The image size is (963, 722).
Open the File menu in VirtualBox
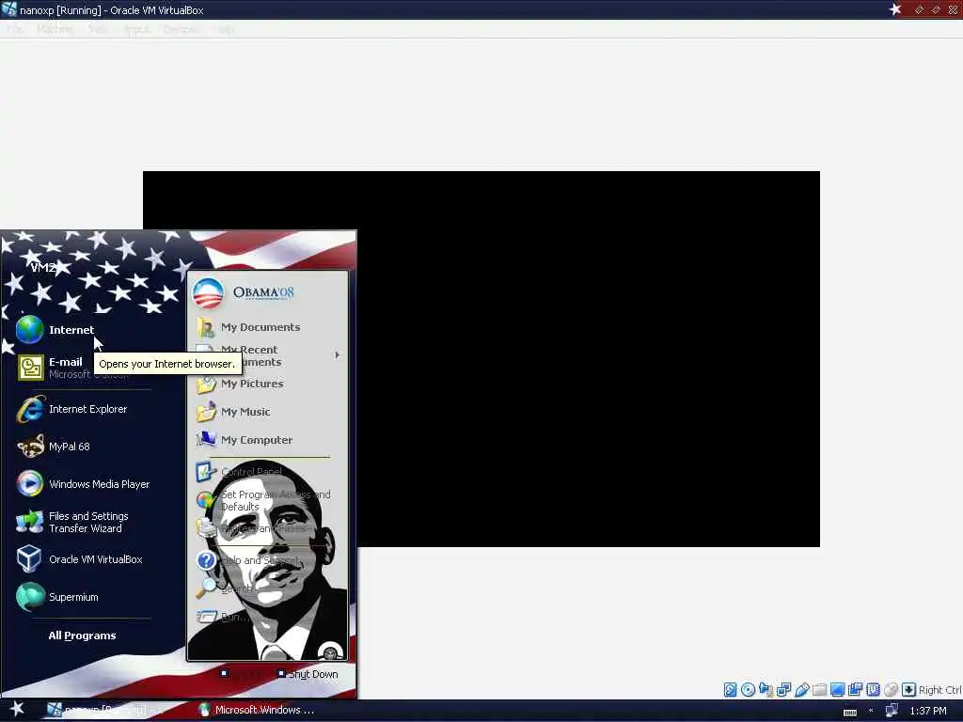[15, 29]
